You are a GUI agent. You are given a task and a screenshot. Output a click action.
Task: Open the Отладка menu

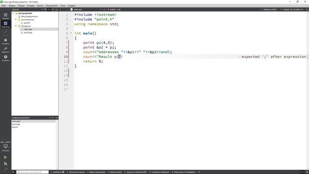tap(30, 6)
